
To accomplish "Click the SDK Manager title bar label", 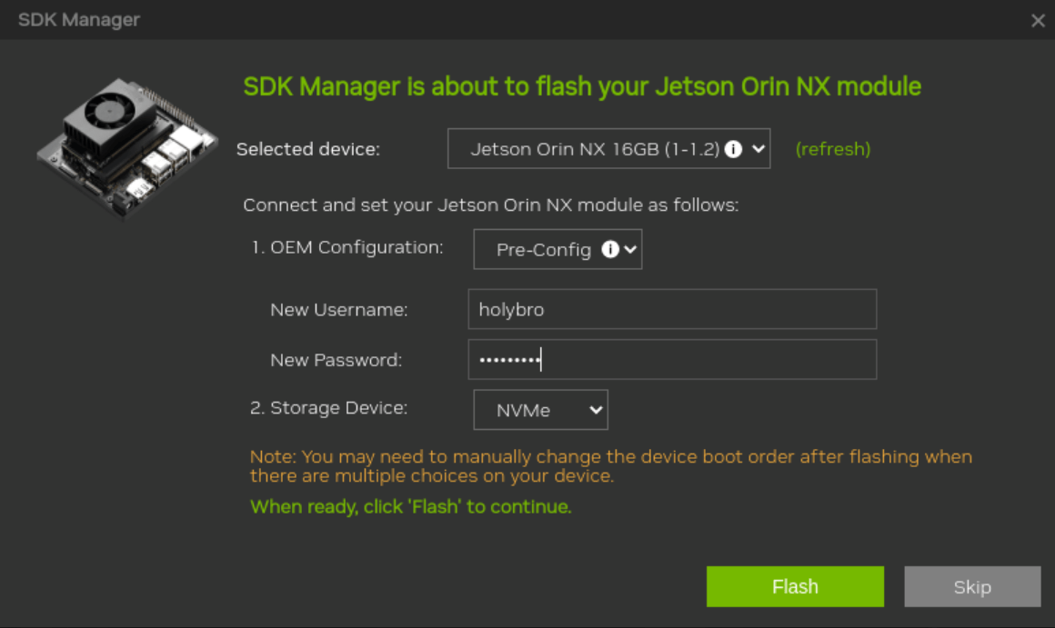I will (x=75, y=20).
